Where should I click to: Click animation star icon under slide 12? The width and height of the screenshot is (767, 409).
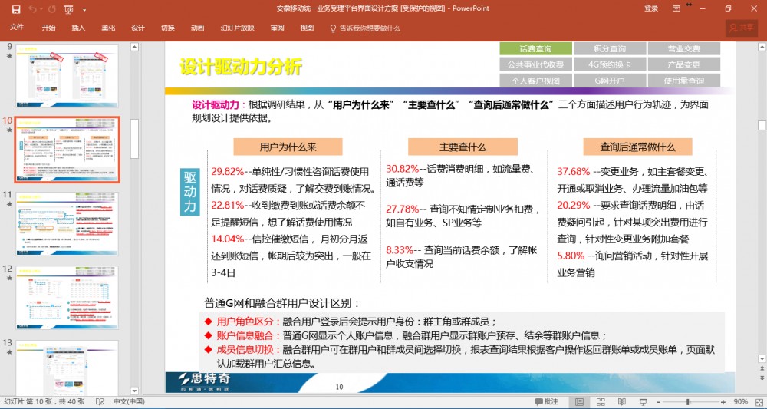click(8, 278)
